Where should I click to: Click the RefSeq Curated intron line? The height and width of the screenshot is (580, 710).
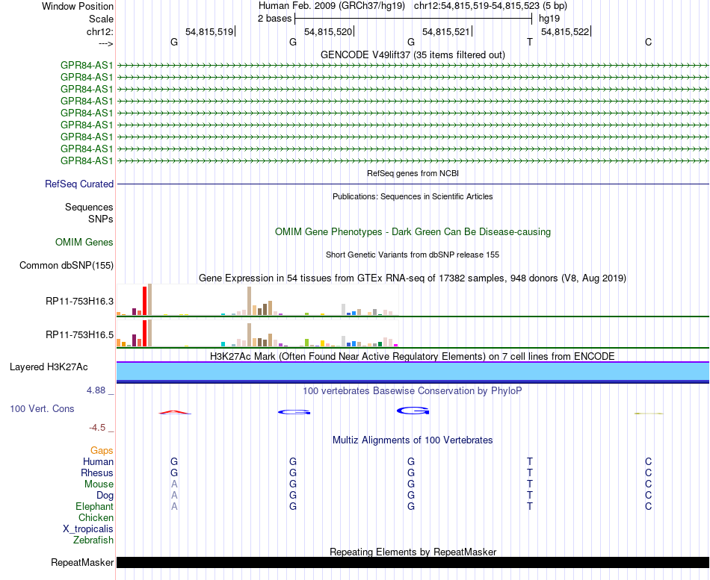(x=413, y=184)
